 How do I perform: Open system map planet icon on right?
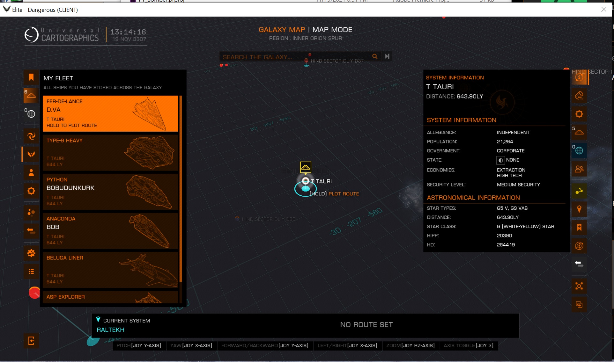(x=579, y=96)
